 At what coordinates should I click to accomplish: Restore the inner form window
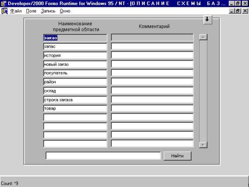click(238, 11)
